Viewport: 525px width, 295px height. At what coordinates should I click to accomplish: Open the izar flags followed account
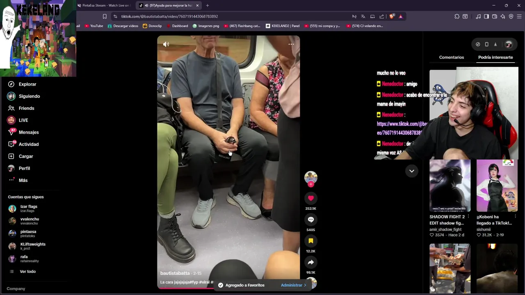coord(29,209)
